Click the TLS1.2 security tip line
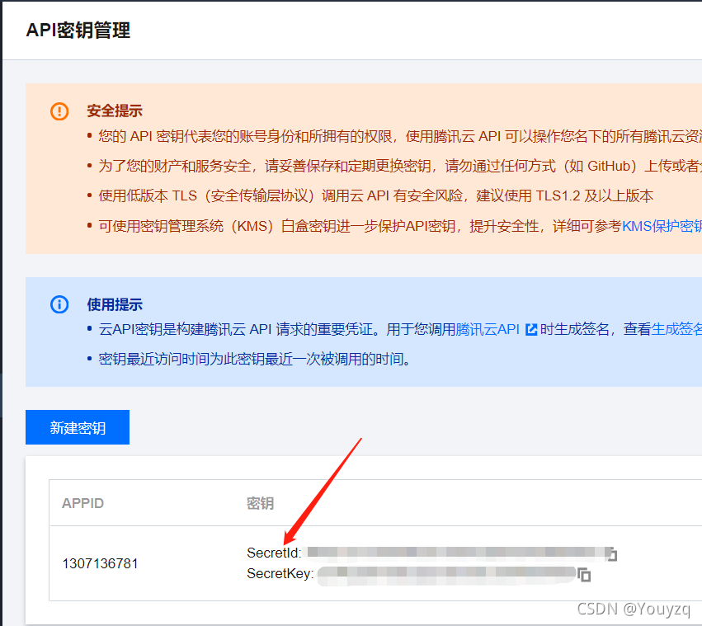This screenshot has width=702, height=626. [x=375, y=196]
